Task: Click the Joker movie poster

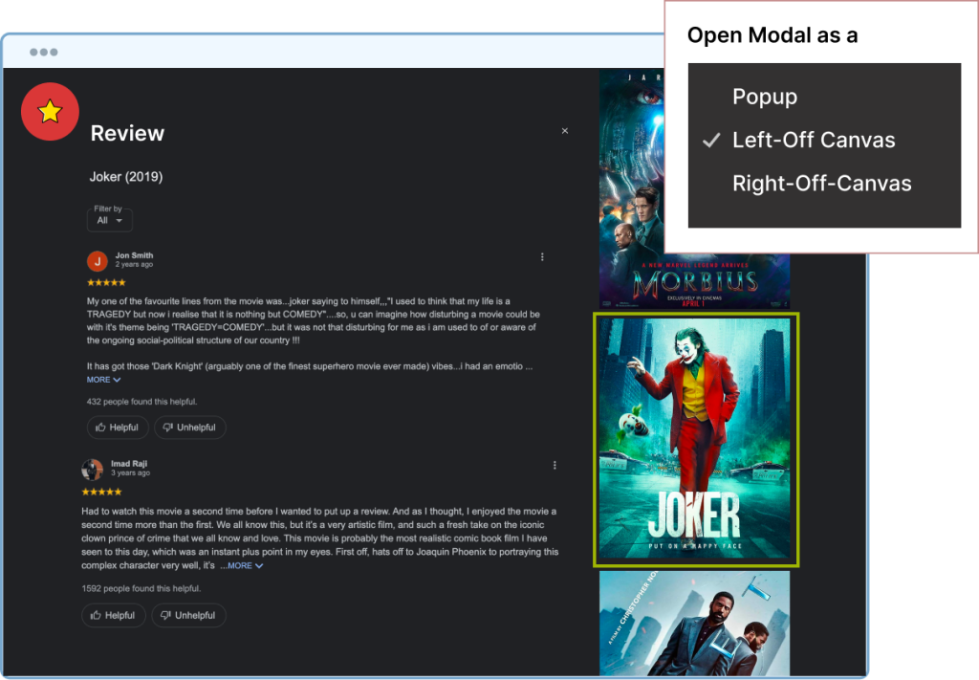Action: (x=695, y=438)
